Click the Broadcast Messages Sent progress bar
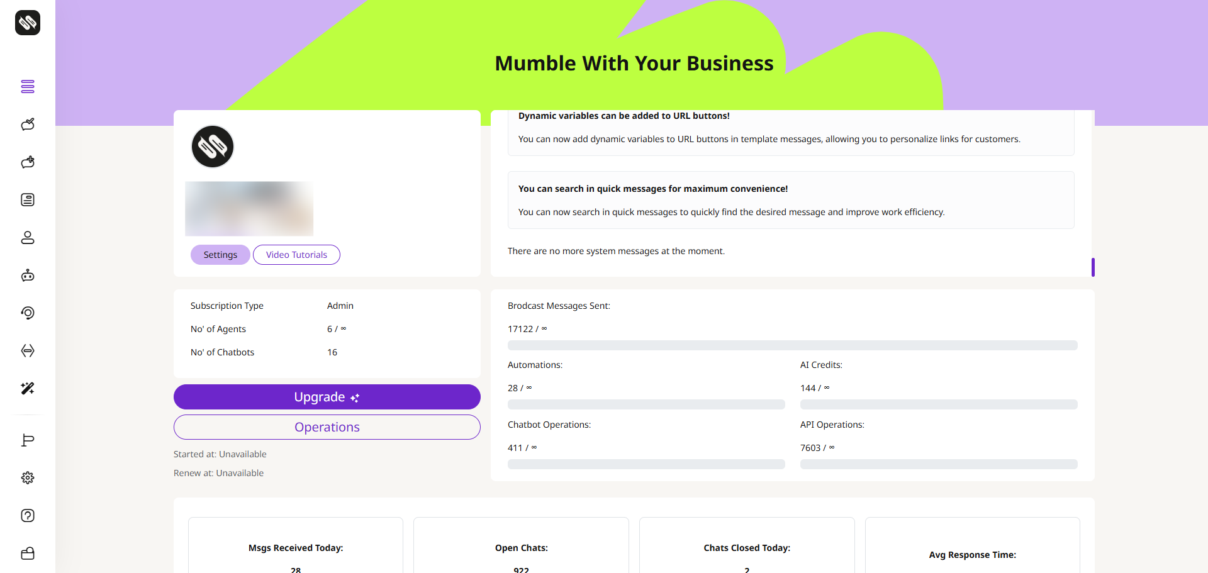The image size is (1208, 573). [x=792, y=345]
